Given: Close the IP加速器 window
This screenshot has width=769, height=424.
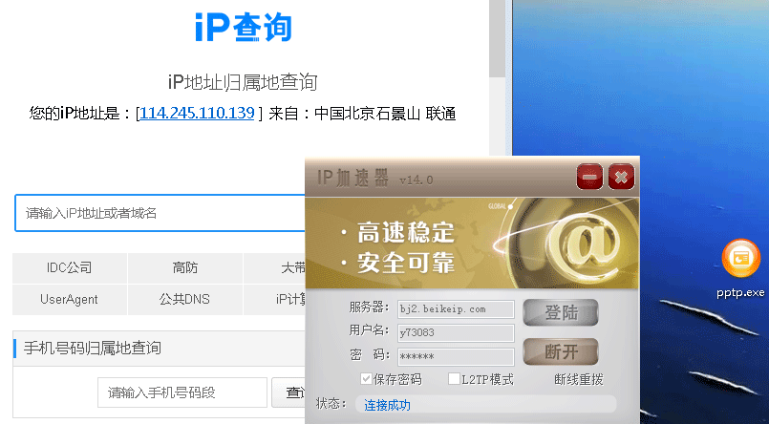Looking at the screenshot, I should point(621,177).
